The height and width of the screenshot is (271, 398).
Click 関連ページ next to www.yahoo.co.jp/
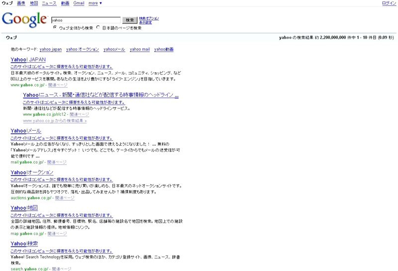pyautogui.click(x=58, y=85)
